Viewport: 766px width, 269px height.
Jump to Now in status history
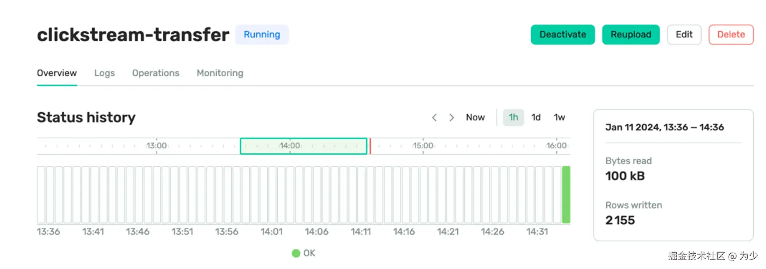coord(475,117)
